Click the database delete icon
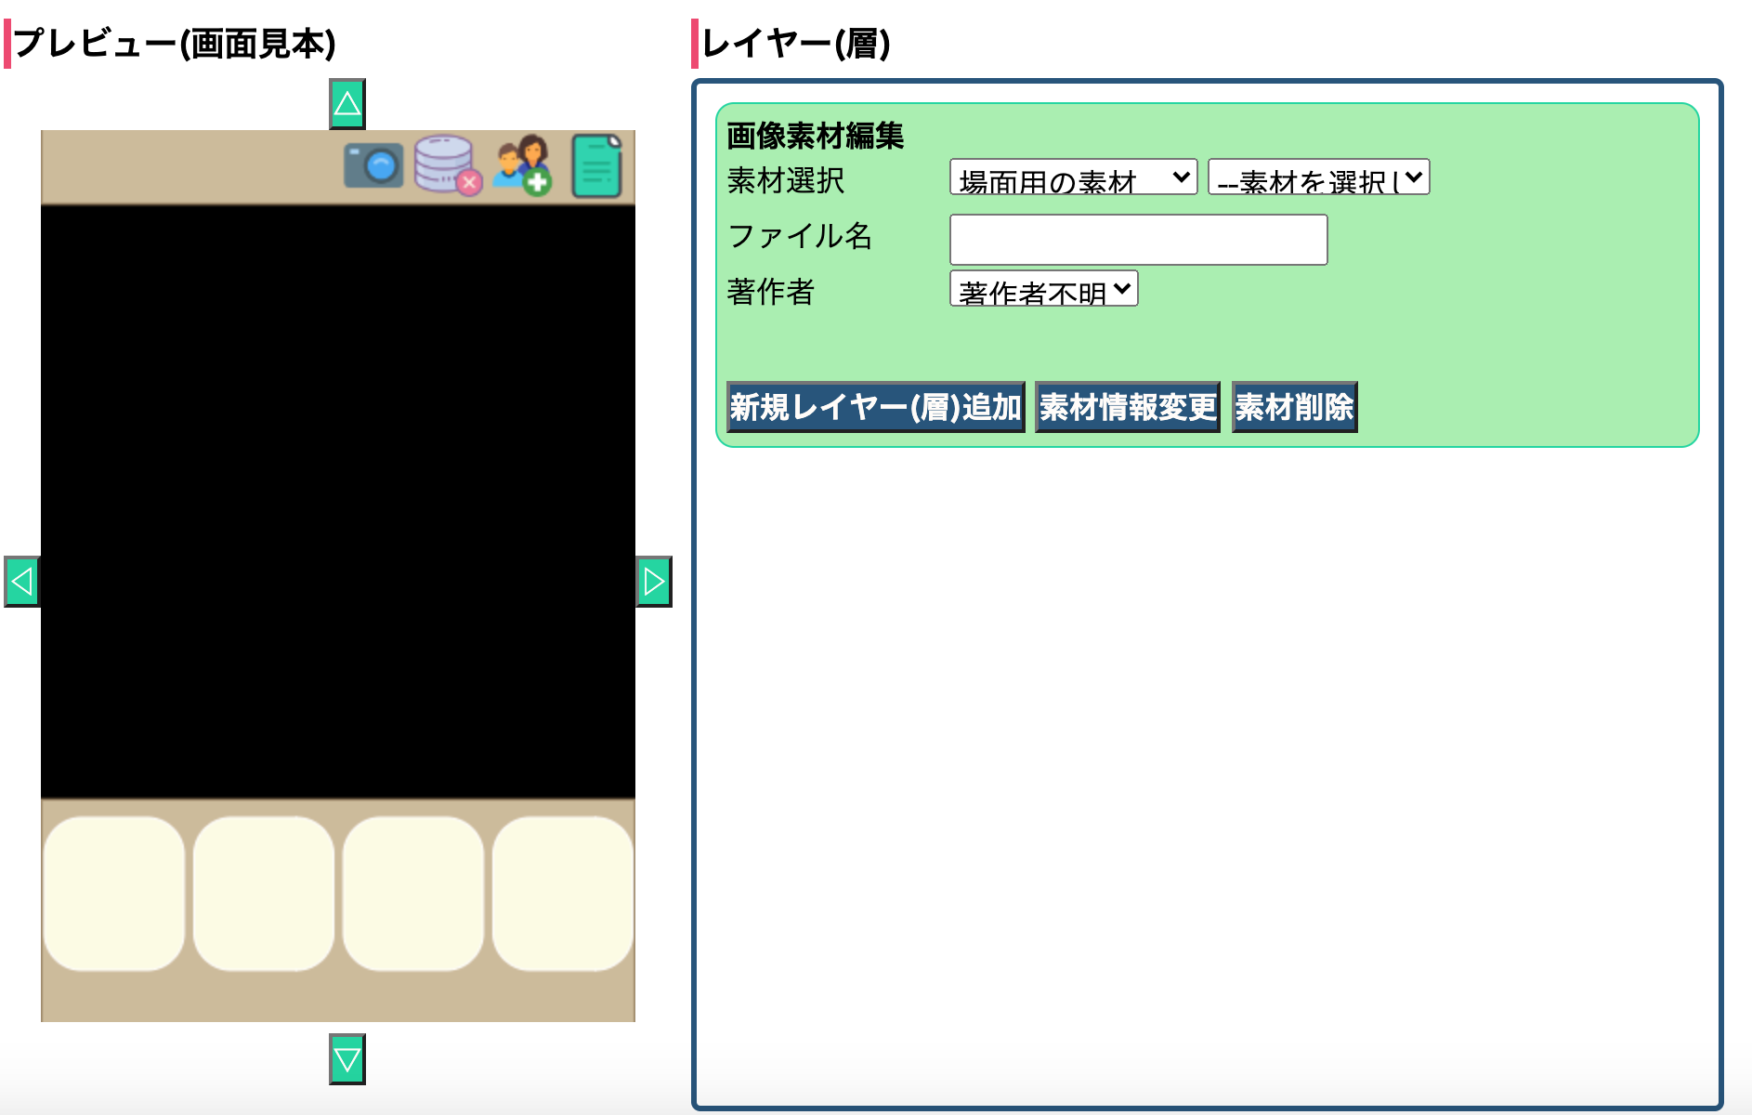This screenshot has height=1115, width=1752. pyautogui.click(x=448, y=165)
